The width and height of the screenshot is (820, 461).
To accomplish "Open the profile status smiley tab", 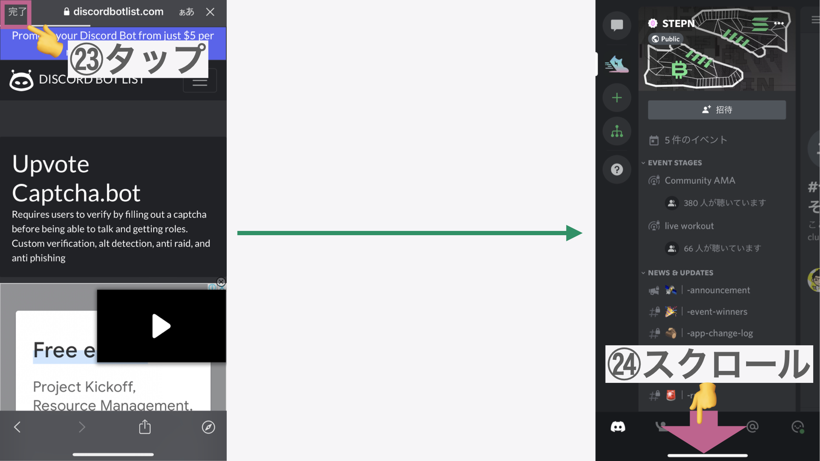I will coord(798,427).
